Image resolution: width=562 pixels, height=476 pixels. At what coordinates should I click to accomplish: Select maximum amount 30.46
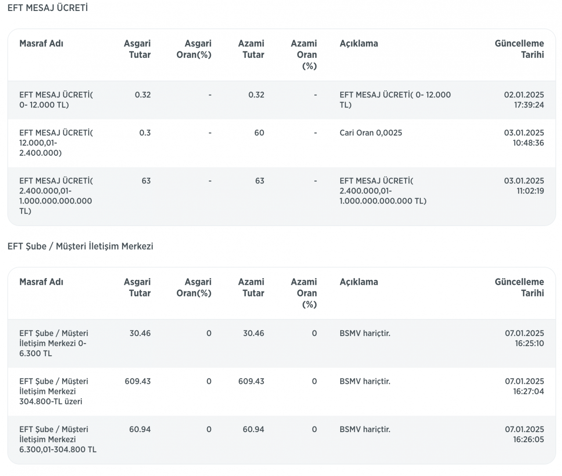click(253, 333)
